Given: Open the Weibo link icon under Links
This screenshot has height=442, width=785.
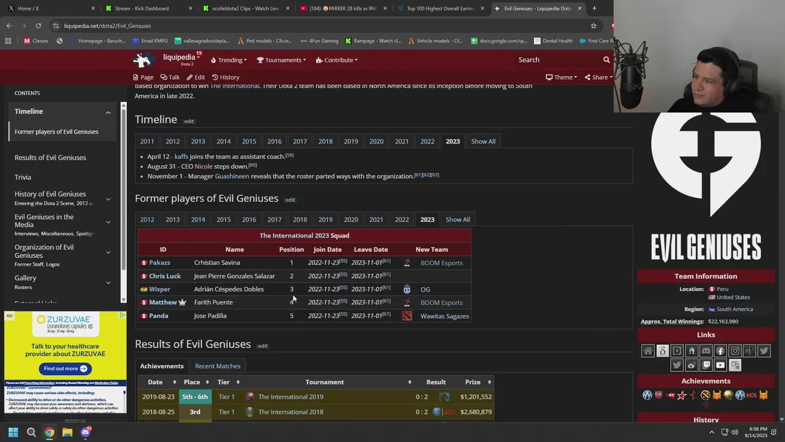Looking at the screenshot, I should (x=691, y=365).
